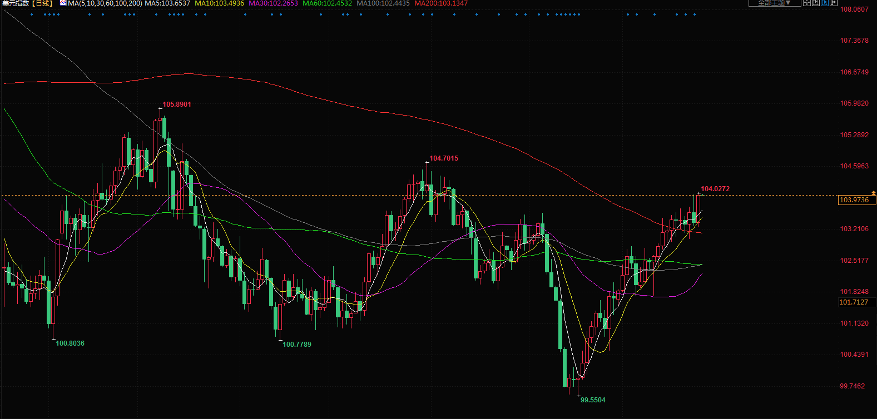This screenshot has width=877, height=419.
Task: Click the MA(5,10,30,60,100,200) indicator settings text
Action: pyautogui.click(x=105, y=3)
